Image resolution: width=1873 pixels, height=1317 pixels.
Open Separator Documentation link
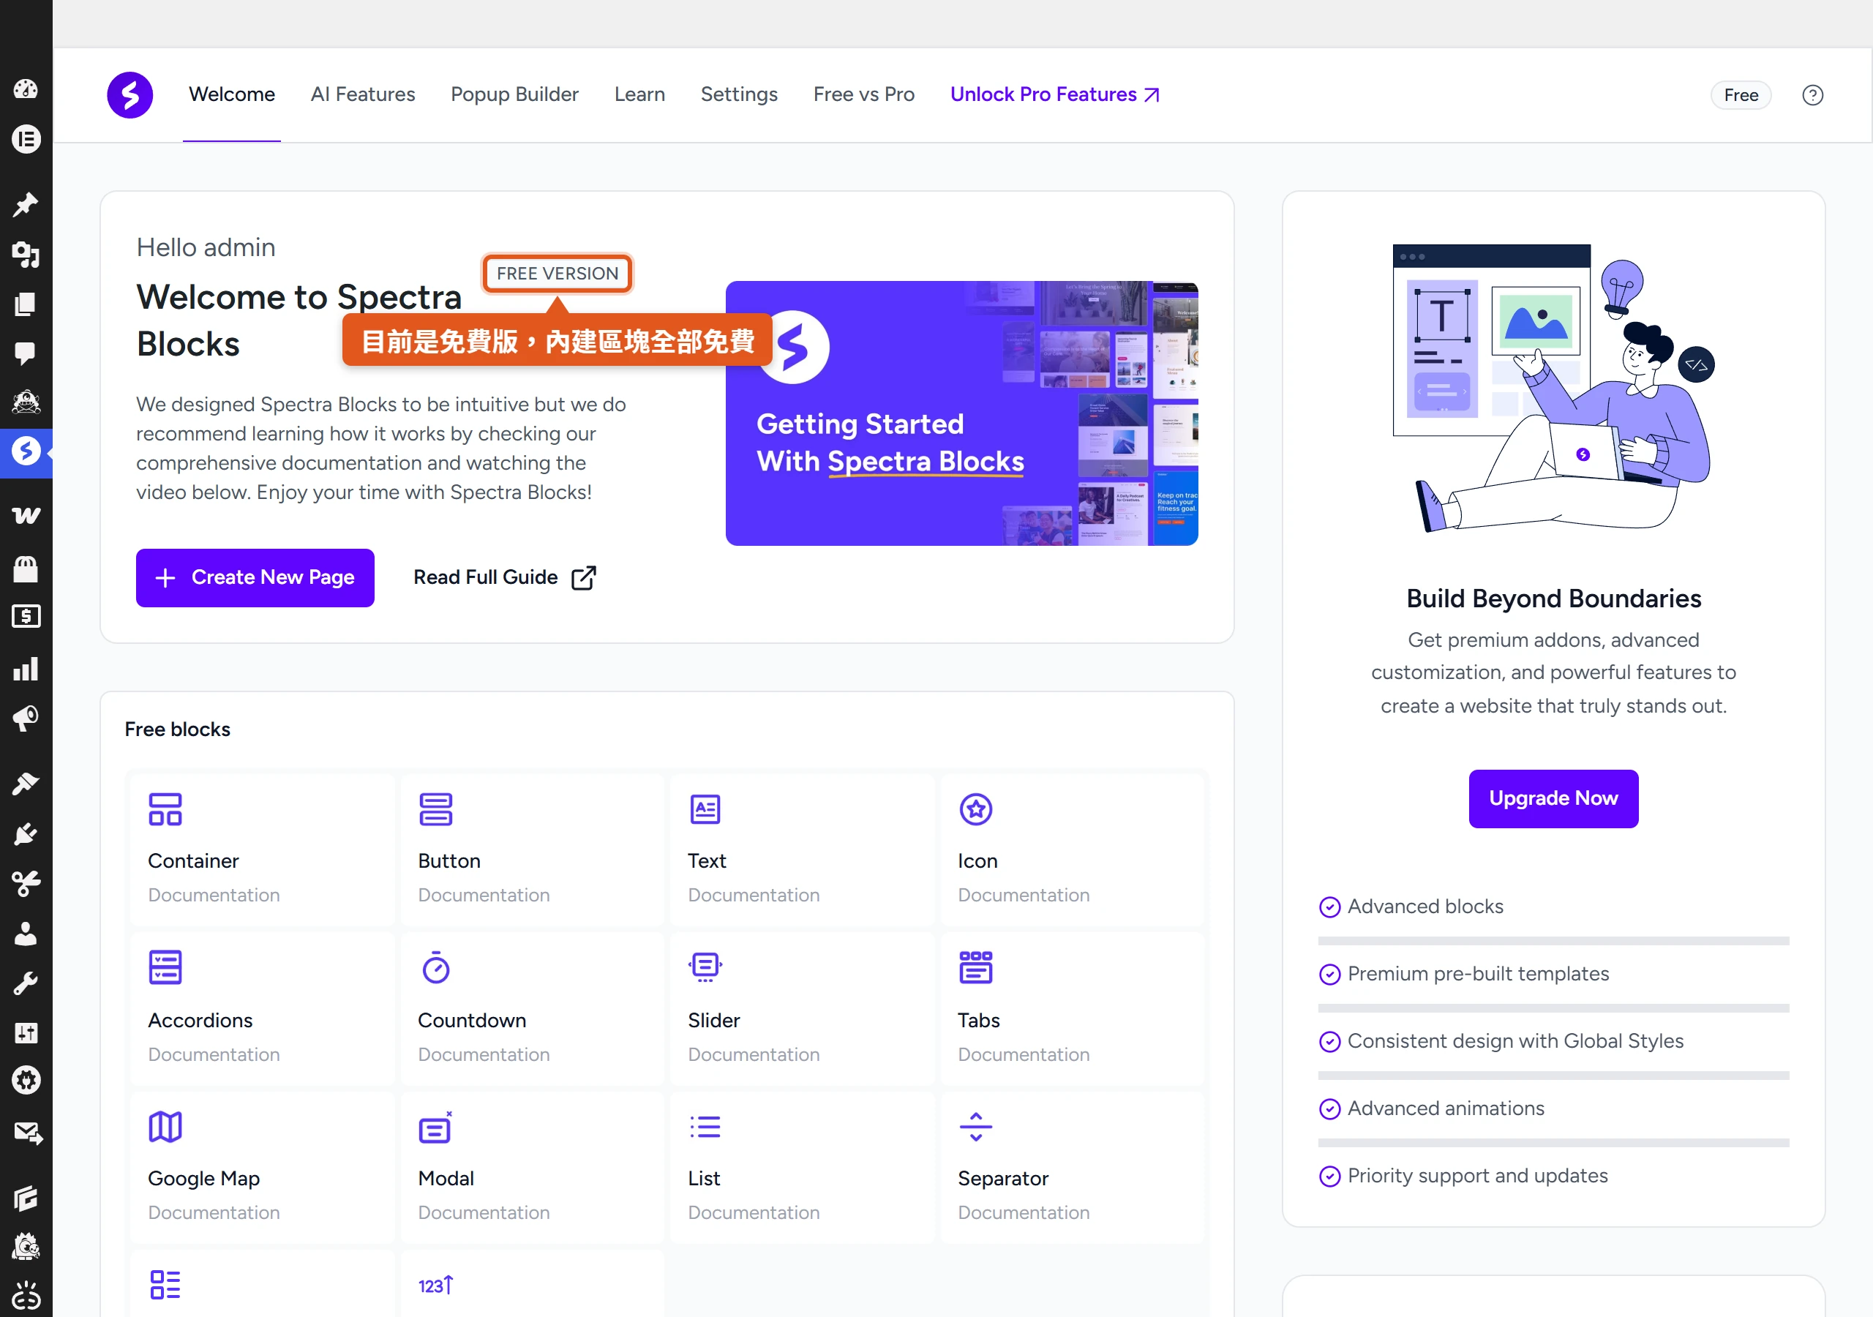click(x=1023, y=1212)
